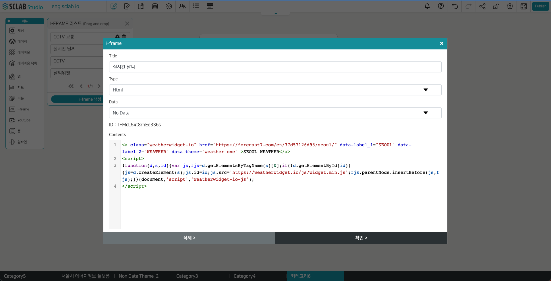Open 맵 in the side menu
551x281 pixels.
point(25,76)
